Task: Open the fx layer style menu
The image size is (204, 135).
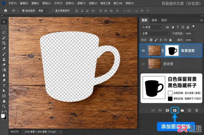Action: pos(160,110)
